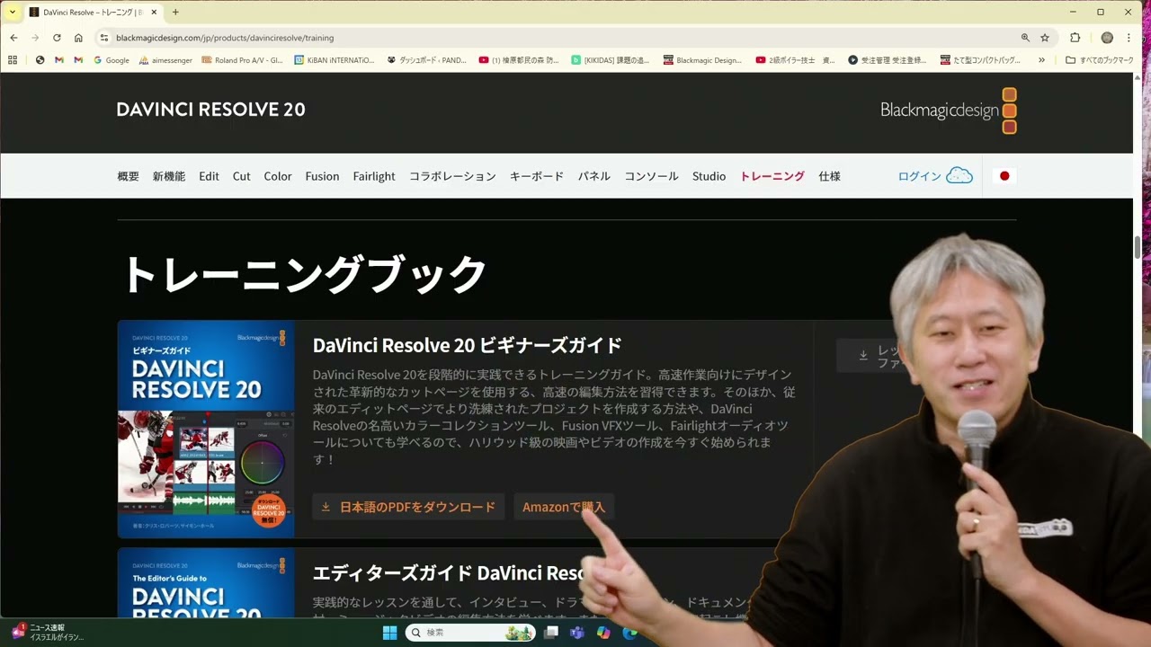Viewport: 1151px width, 647px height.
Task: Click 日本語のPDFをダウンロード button
Action: click(x=407, y=506)
